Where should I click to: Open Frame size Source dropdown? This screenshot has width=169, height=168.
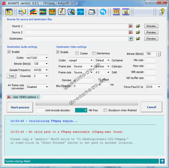[x=83, y=66]
